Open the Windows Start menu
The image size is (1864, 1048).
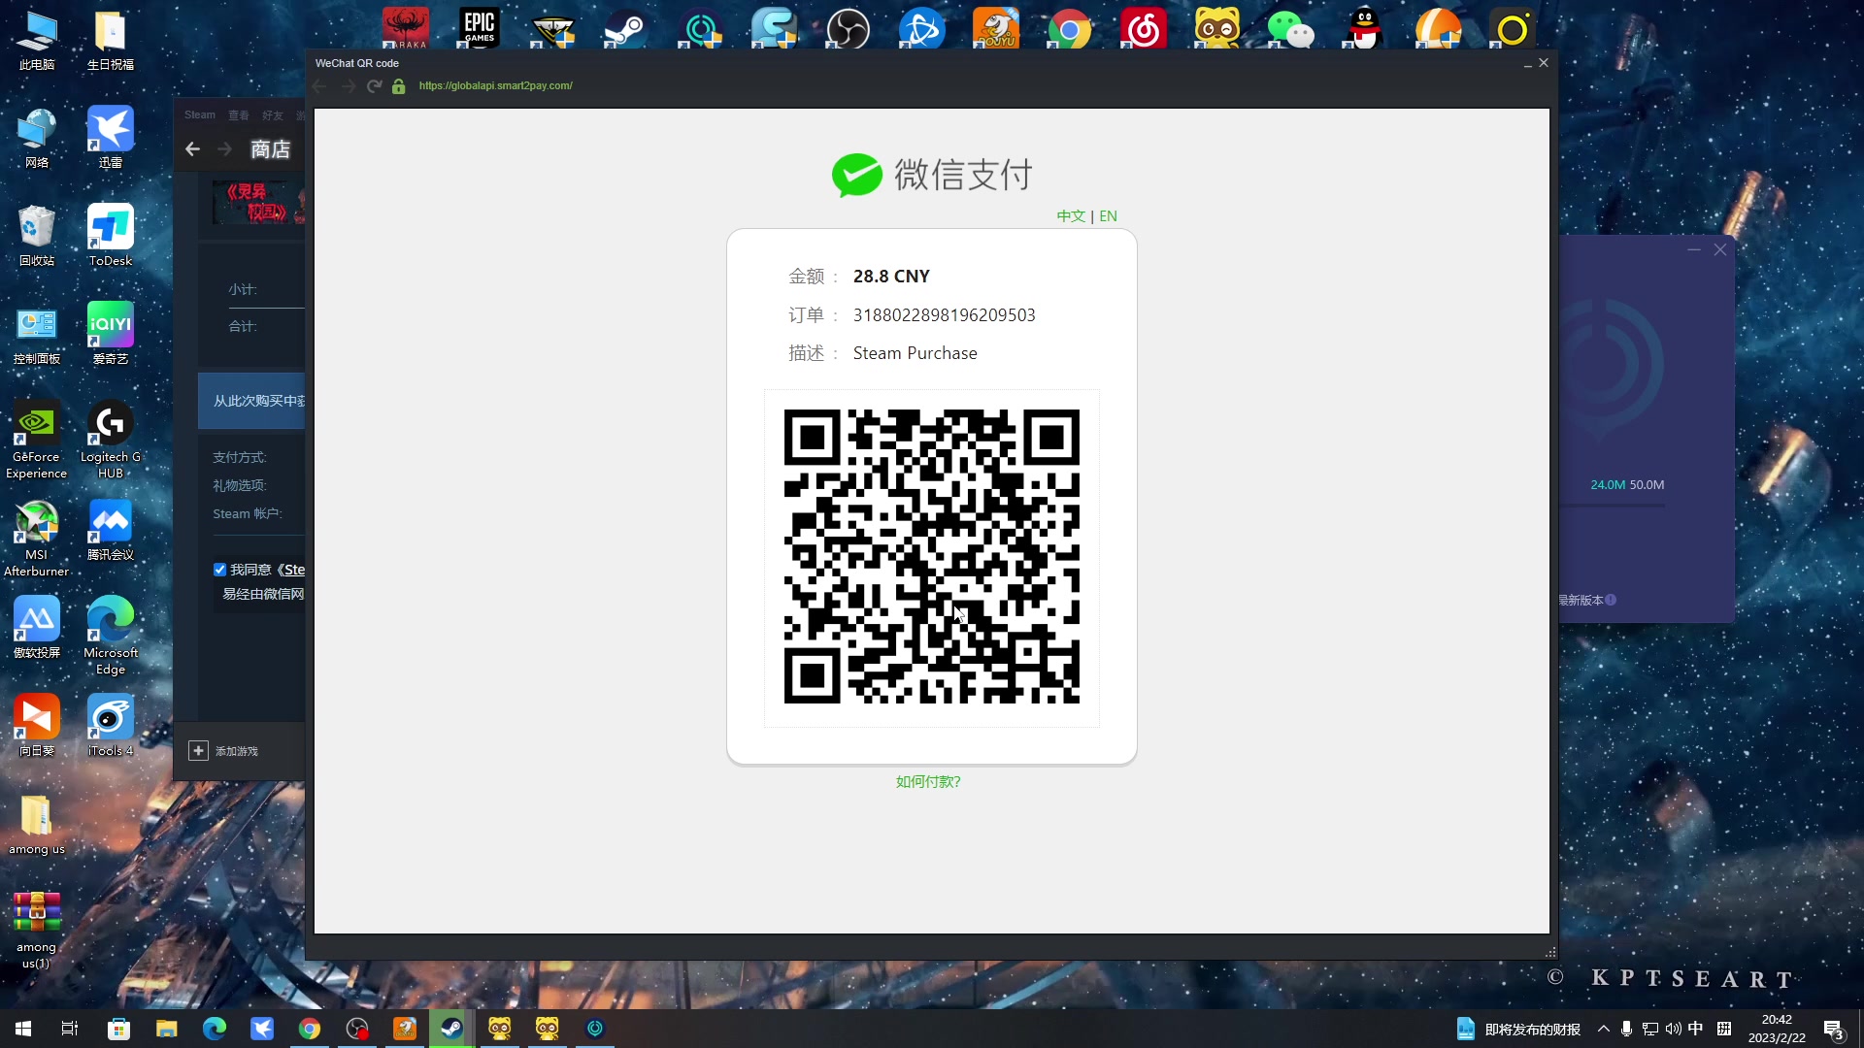coord(23,1029)
